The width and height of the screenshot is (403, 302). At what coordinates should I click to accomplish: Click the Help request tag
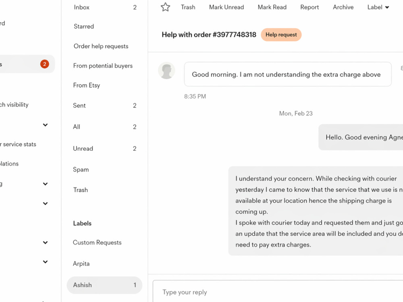pyautogui.click(x=281, y=35)
